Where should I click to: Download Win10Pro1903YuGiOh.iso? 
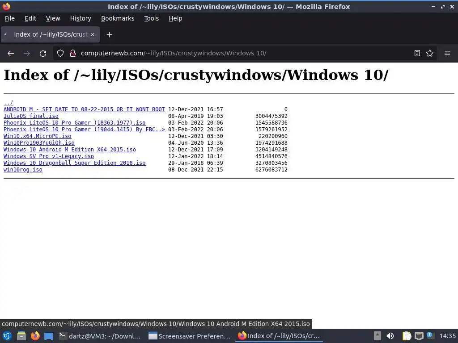coord(39,143)
